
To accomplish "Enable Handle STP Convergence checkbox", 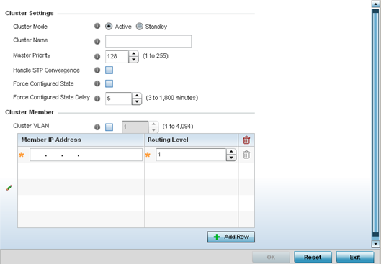I will tap(109, 70).
